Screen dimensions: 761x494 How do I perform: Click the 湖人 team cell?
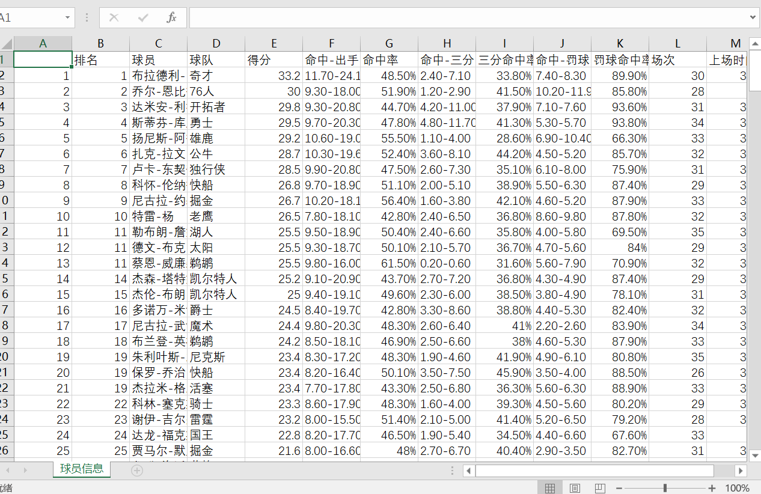[x=216, y=232]
